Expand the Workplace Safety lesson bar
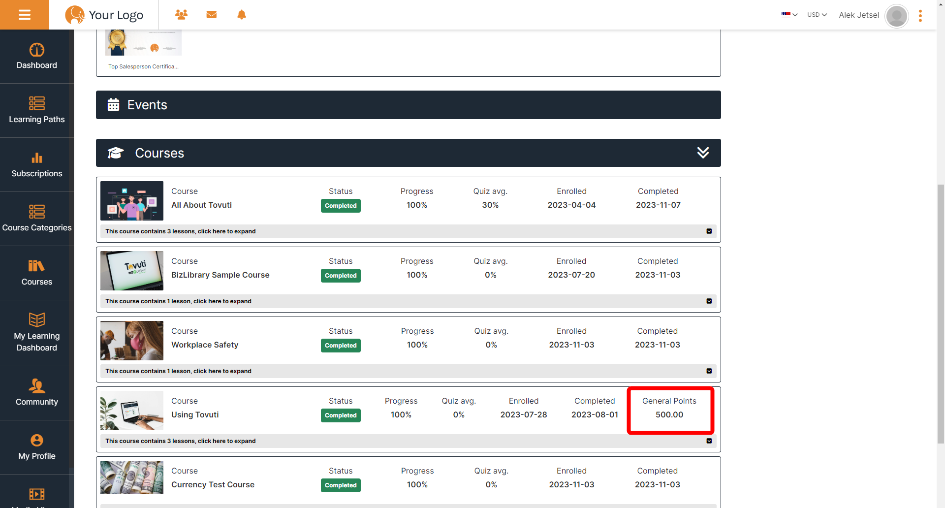 [x=409, y=371]
